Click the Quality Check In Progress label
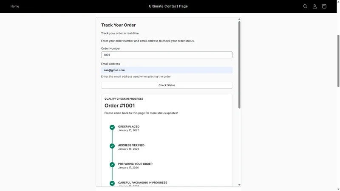 (124, 99)
